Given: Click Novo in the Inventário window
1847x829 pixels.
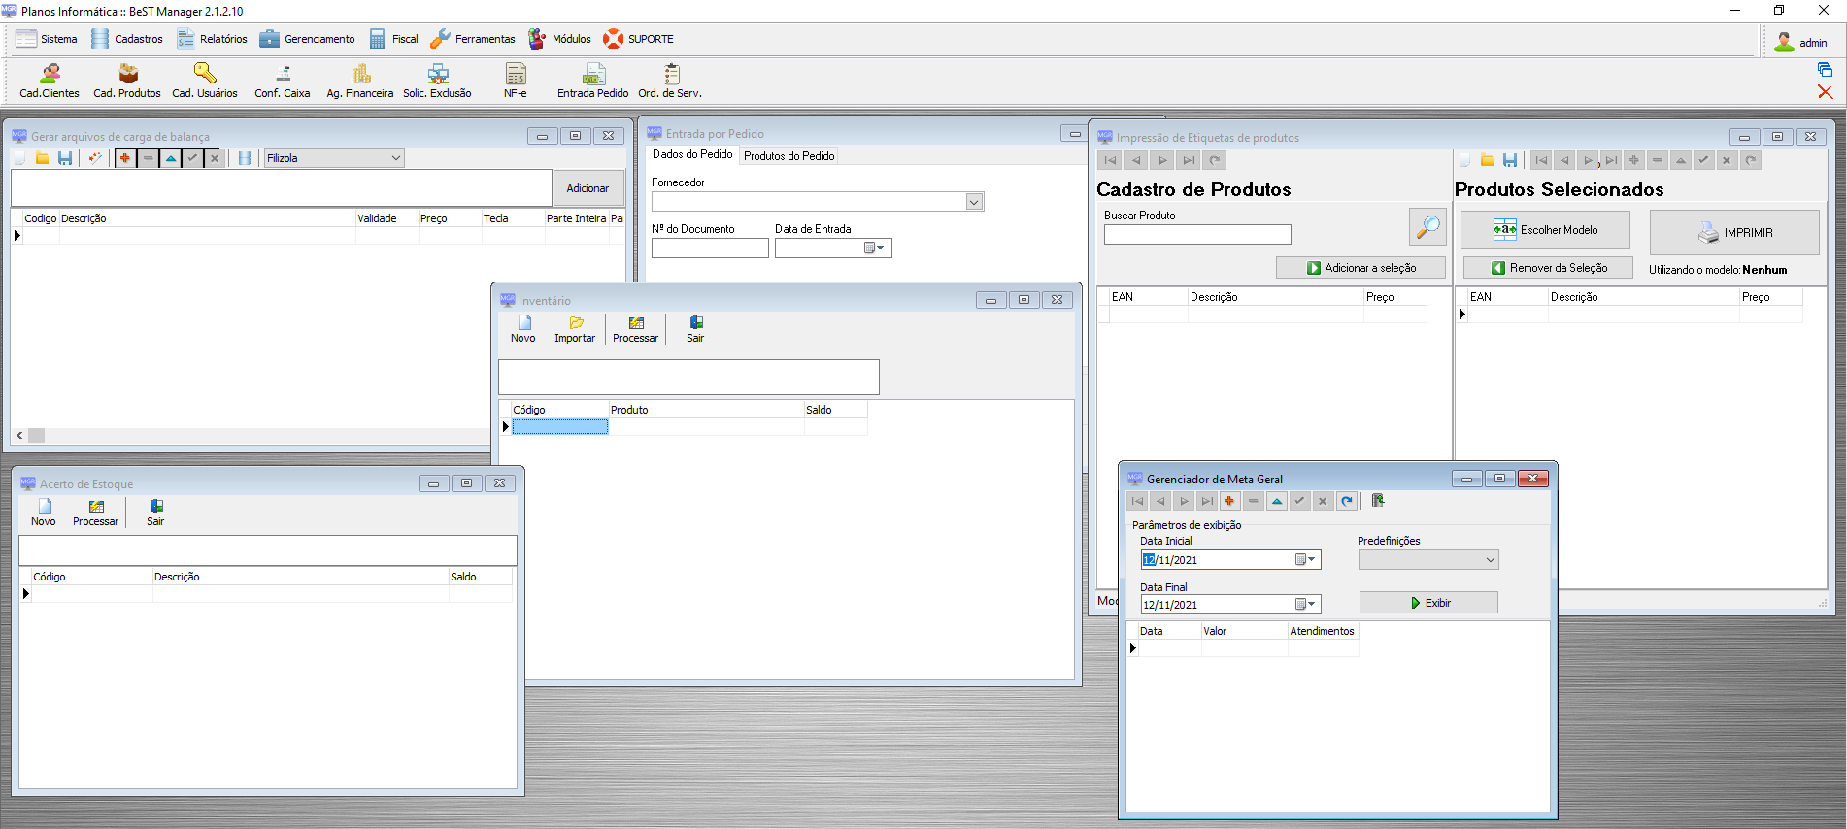Looking at the screenshot, I should (x=523, y=329).
